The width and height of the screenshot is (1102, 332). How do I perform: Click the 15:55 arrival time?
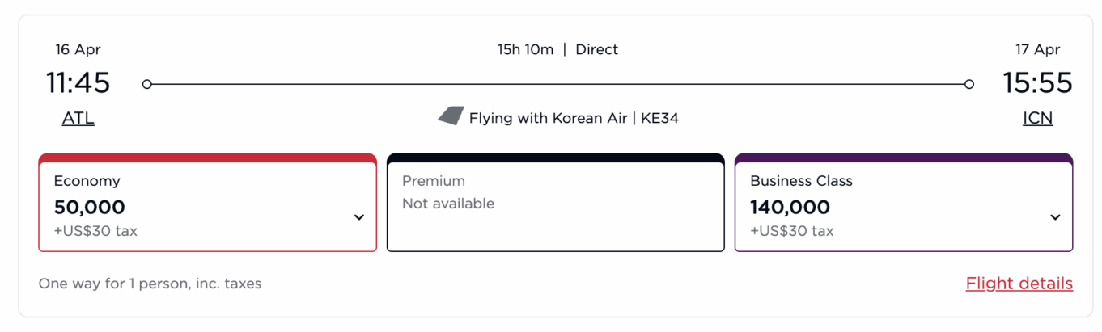1037,83
